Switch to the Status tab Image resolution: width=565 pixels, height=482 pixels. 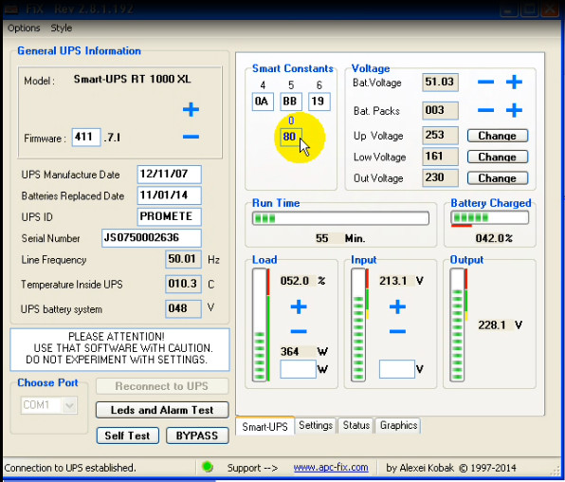tap(356, 425)
